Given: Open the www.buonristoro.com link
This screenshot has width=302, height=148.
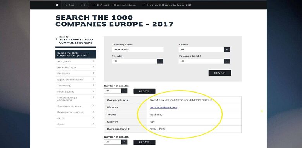Looking at the screenshot, I should pyautogui.click(x=163, y=108).
